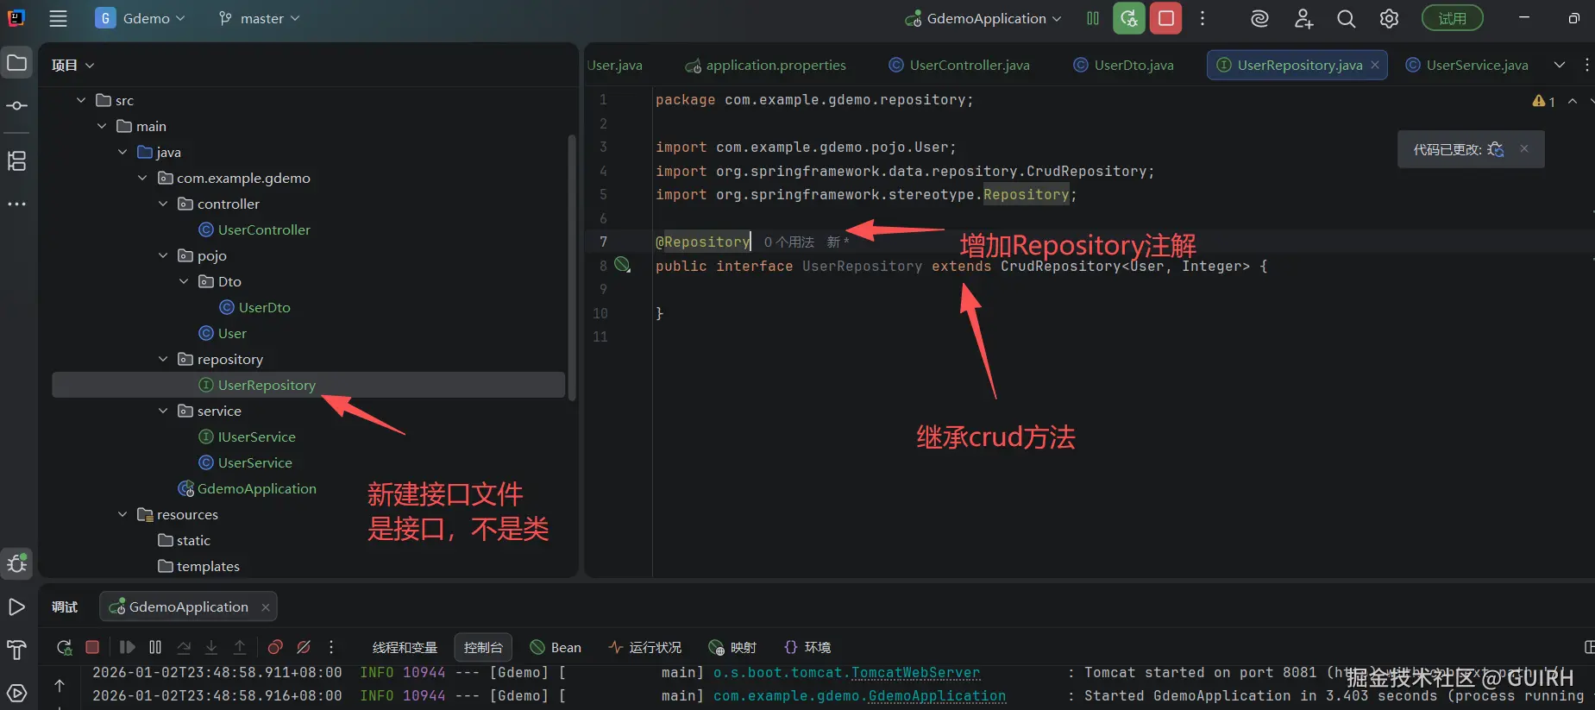Dismiss the 代码已更改 notification
1595x710 pixels.
tap(1524, 148)
